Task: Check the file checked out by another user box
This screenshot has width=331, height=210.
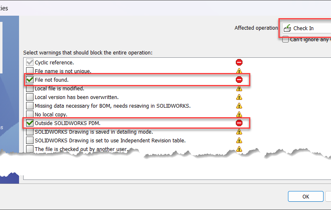Action: (x=30, y=149)
